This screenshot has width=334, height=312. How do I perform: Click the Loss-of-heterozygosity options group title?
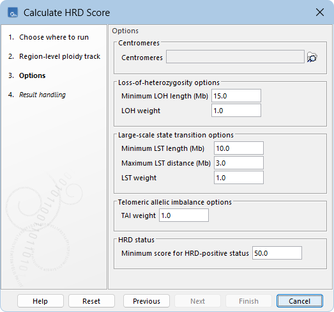coord(169,82)
